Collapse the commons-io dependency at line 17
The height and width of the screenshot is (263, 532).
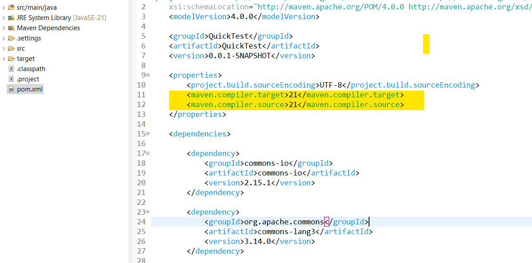click(x=148, y=153)
